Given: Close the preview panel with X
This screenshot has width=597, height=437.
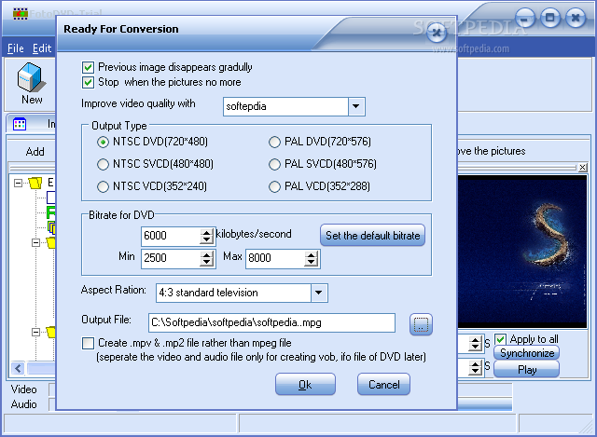Looking at the screenshot, I should (582, 168).
